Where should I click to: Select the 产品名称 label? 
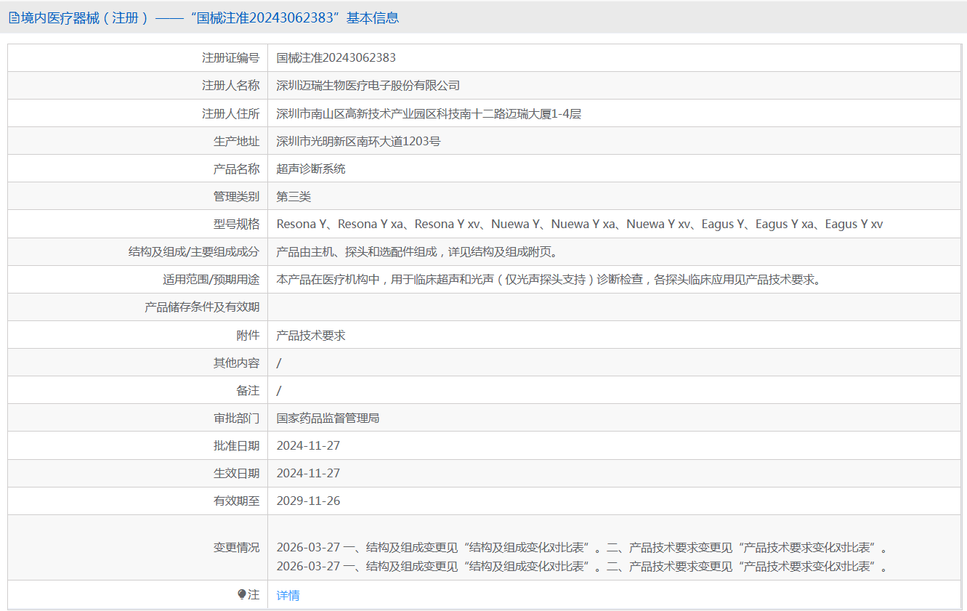pyautogui.click(x=236, y=169)
